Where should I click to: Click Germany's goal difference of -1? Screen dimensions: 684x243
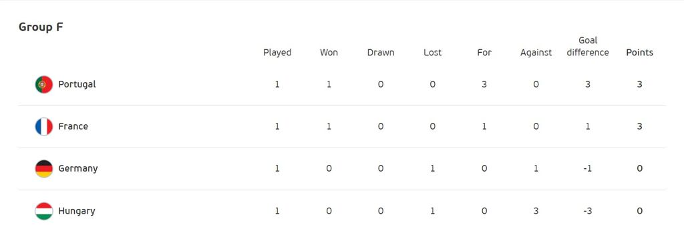click(588, 169)
